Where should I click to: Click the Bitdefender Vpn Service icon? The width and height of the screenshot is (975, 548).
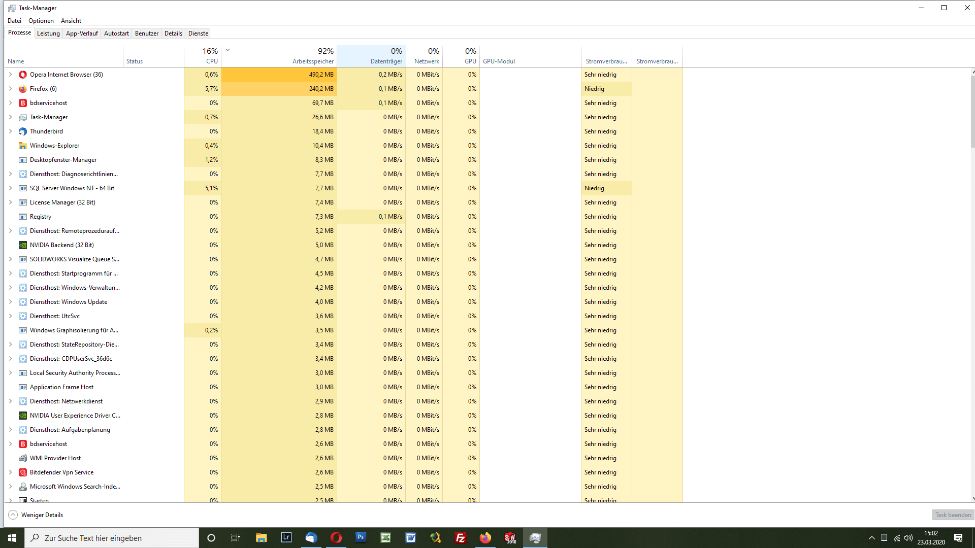pos(23,472)
